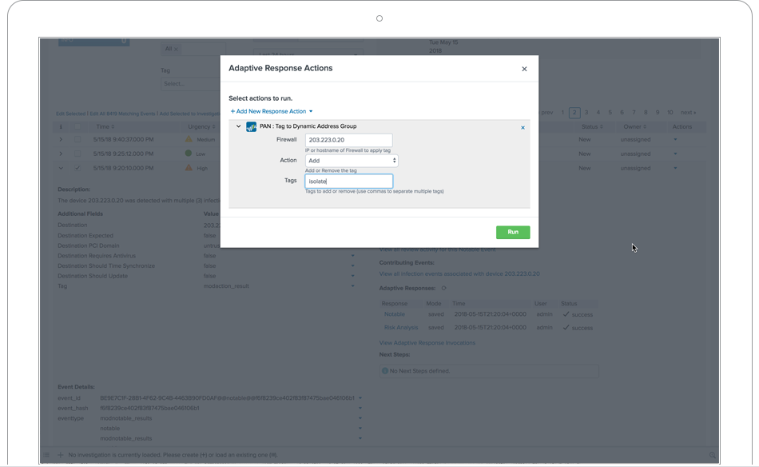The height and width of the screenshot is (467, 759).
Task: Open dropdown for event_hash value
Action: click(x=360, y=409)
